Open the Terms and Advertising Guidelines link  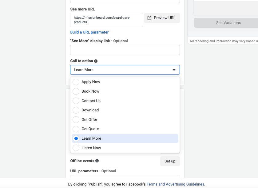(x=175, y=184)
